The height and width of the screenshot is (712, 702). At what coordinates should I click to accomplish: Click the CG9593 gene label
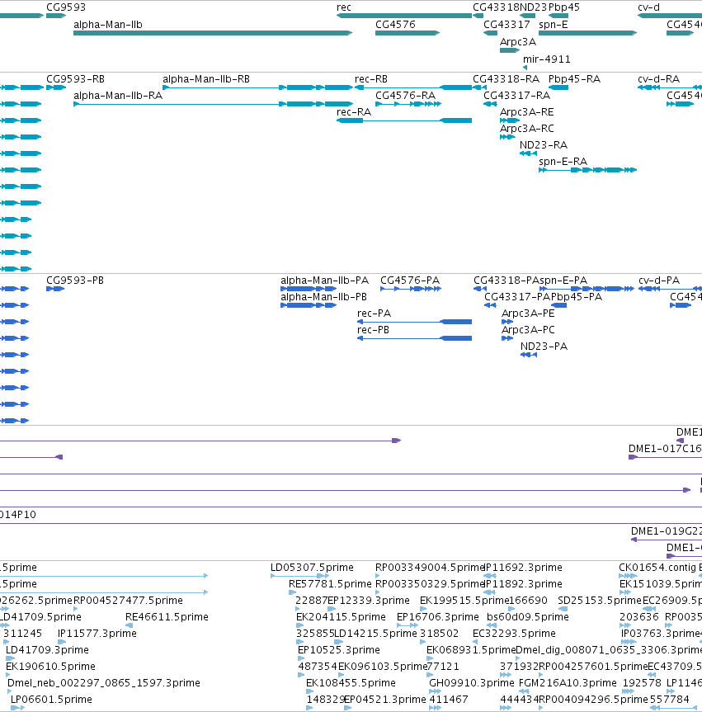point(66,7)
